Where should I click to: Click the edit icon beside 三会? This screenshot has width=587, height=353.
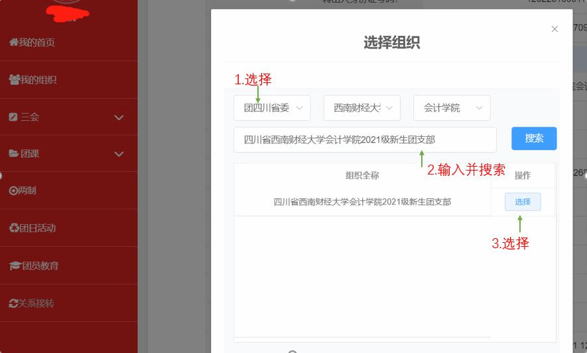(13, 117)
